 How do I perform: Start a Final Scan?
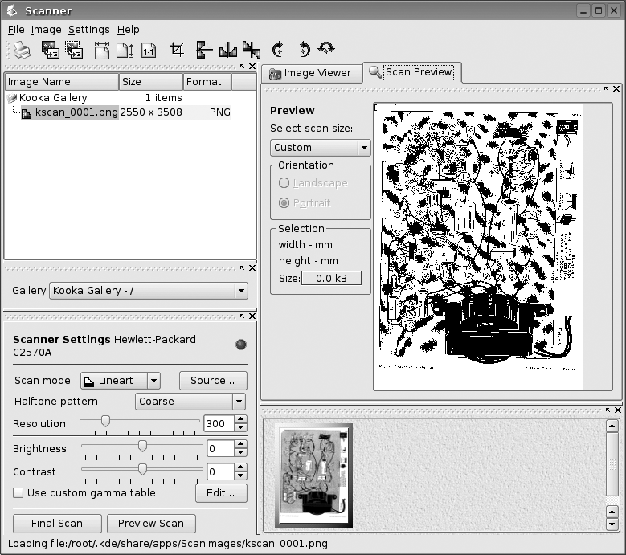[x=57, y=524]
